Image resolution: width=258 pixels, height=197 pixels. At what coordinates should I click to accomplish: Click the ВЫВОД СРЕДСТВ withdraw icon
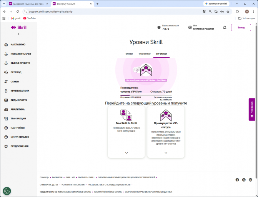(x=6, y=63)
